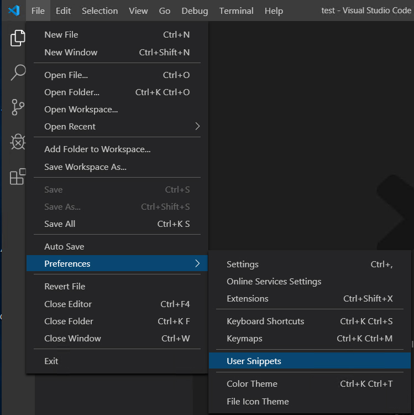Choose Color Theme option
This screenshot has width=414, height=415.
[x=310, y=383]
